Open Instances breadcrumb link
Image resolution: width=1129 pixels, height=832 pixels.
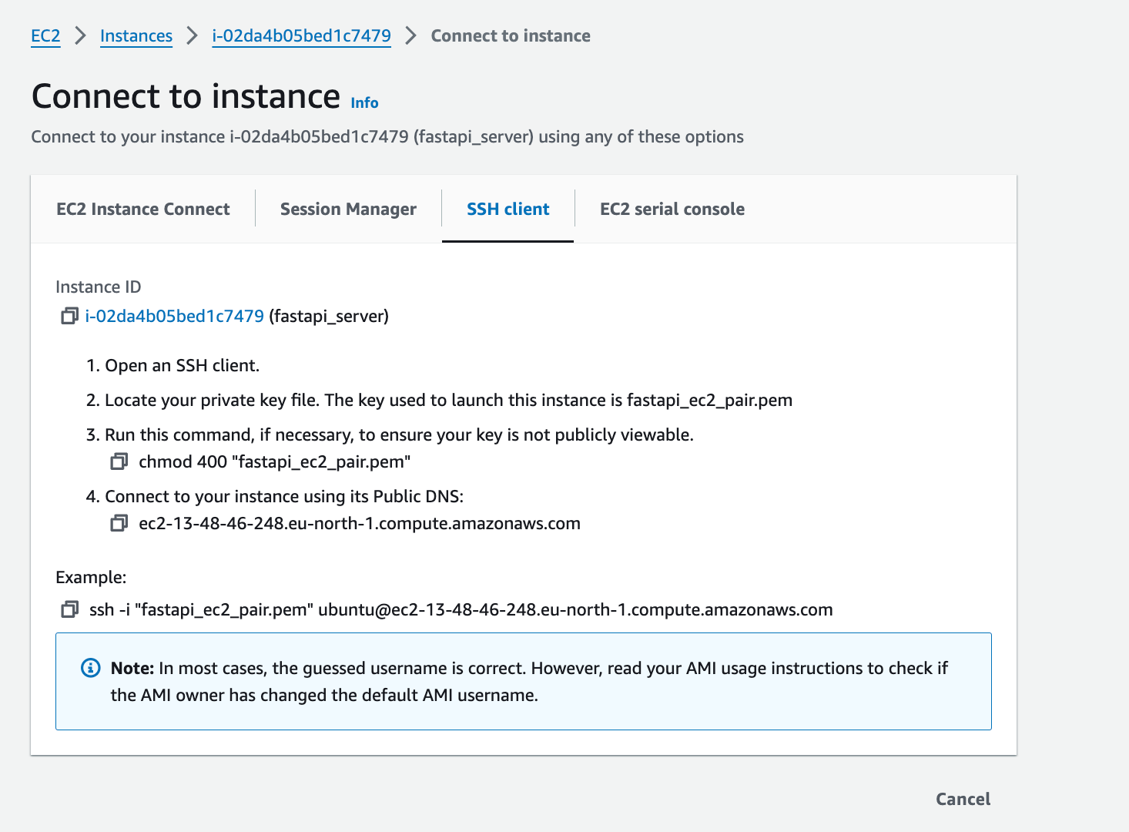136,35
